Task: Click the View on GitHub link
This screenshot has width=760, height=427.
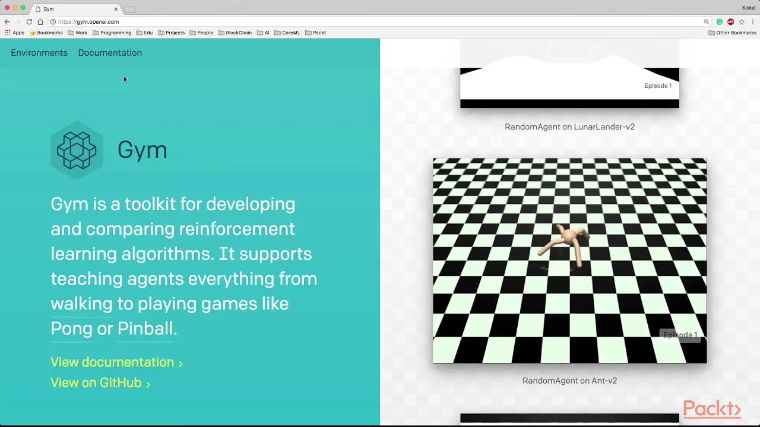Action: [100, 383]
